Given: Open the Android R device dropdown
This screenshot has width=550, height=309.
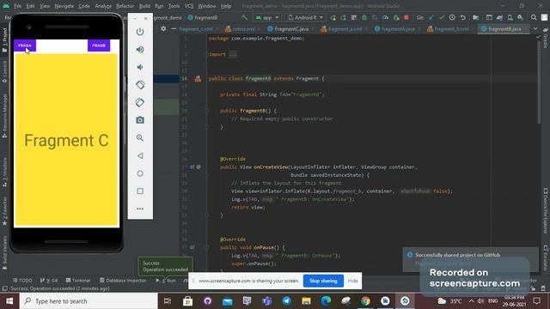Looking at the screenshot, I should pyautogui.click(x=305, y=17).
